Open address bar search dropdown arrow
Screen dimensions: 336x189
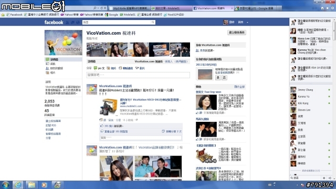coord(98,8)
